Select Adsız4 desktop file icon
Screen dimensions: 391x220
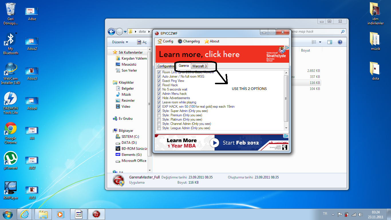32,103
